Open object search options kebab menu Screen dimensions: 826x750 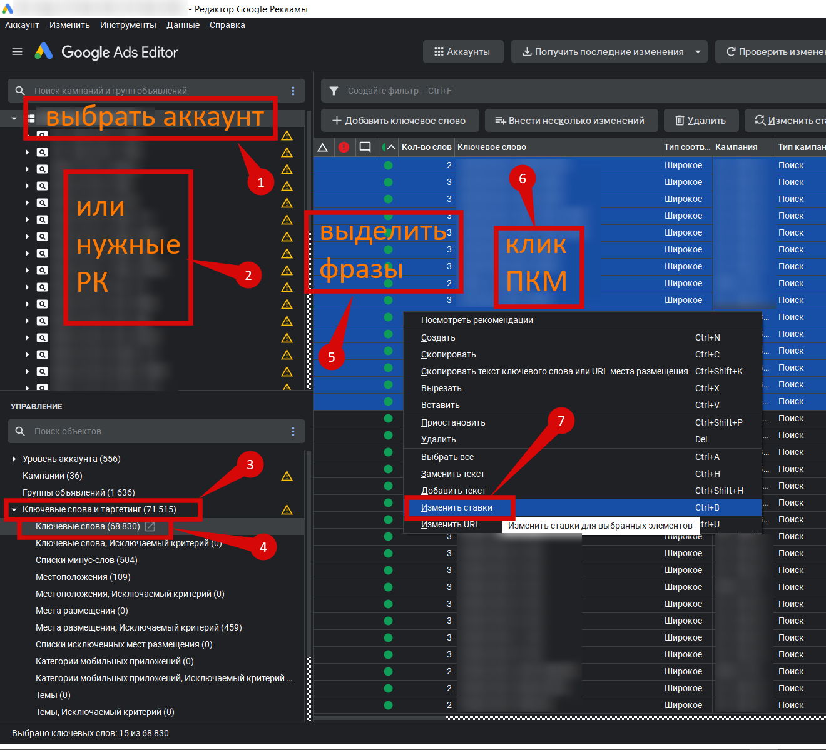click(x=293, y=431)
